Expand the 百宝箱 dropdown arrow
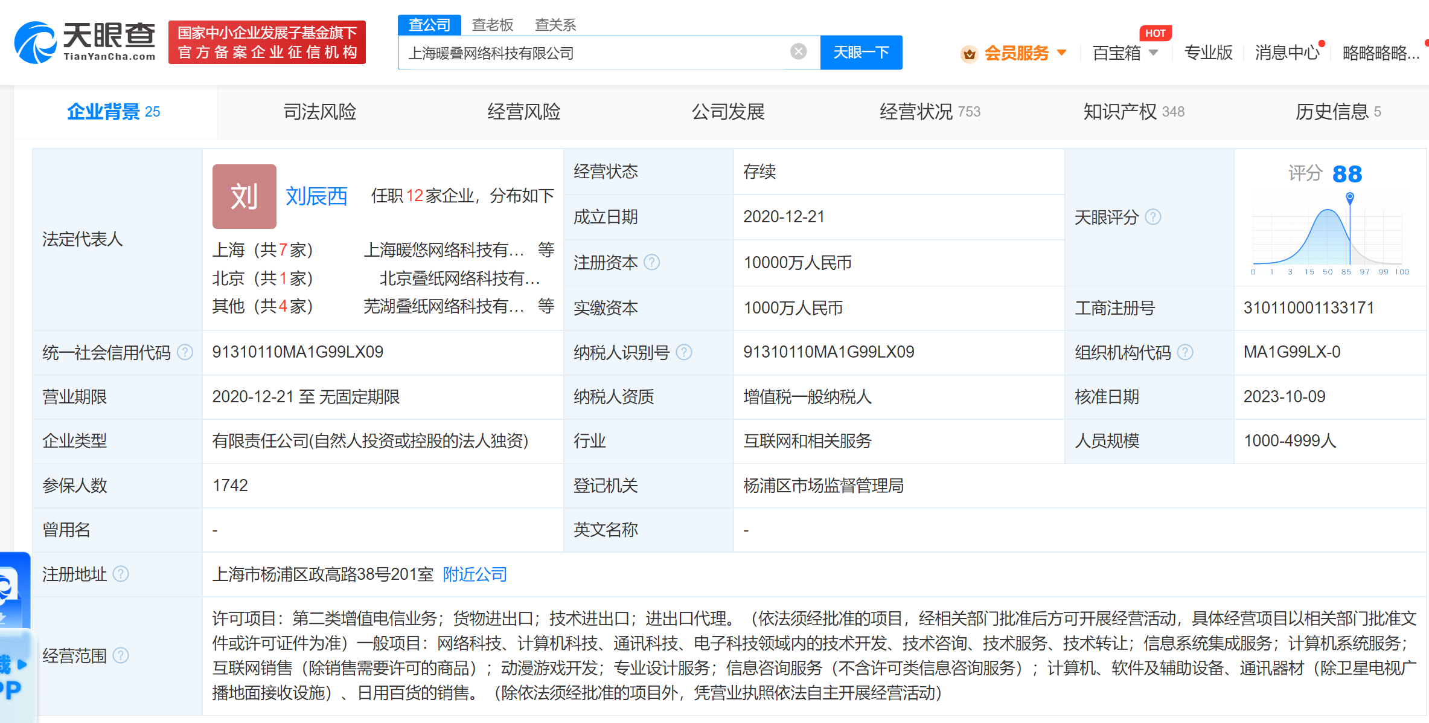1429x723 pixels. tap(1153, 53)
